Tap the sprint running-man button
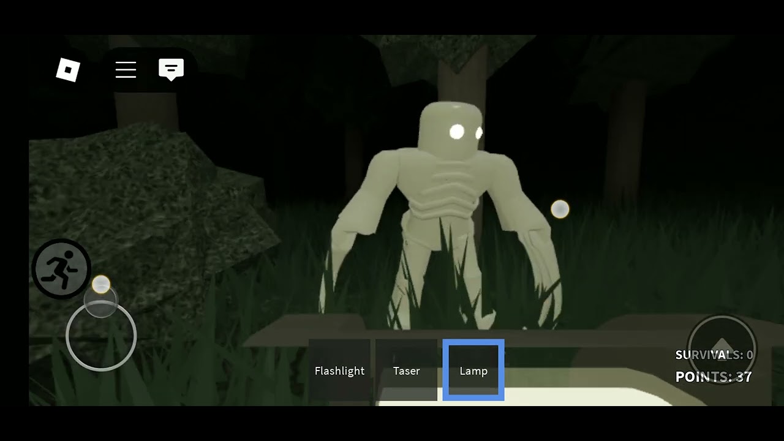The width and height of the screenshot is (784, 441). pyautogui.click(x=61, y=269)
